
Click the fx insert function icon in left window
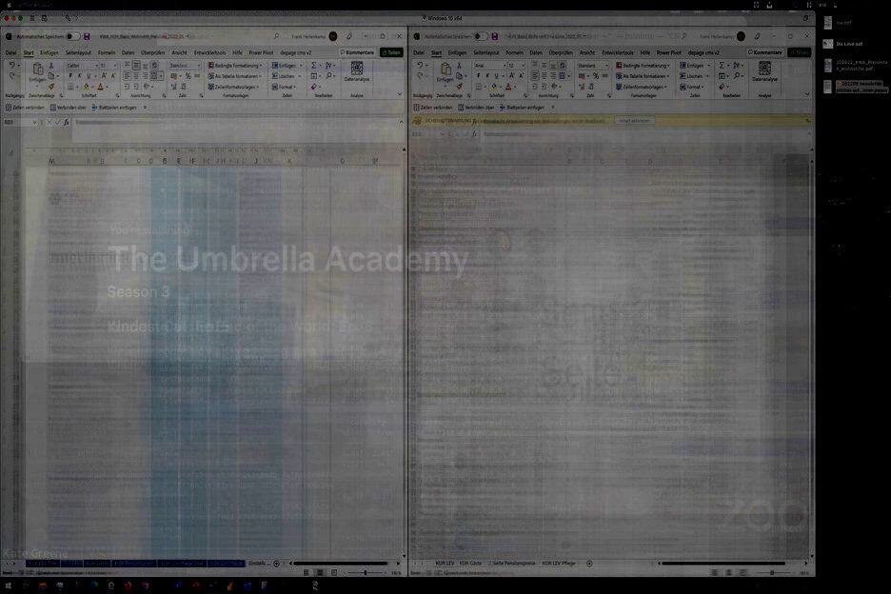(x=67, y=122)
